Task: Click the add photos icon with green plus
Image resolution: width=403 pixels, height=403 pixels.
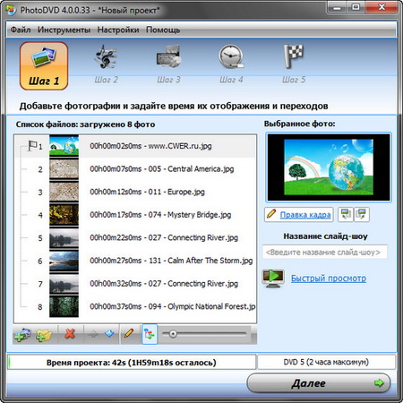Action: coord(22,334)
